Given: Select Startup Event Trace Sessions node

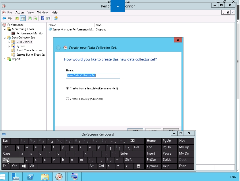Looking at the screenshot, I should tap(31, 55).
